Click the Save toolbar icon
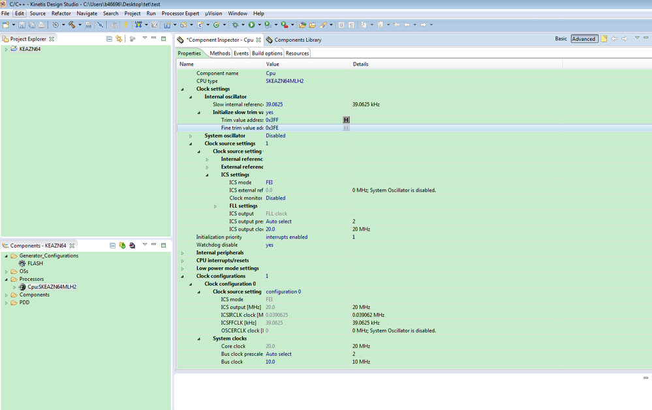This screenshot has width=652, height=410. click(x=22, y=25)
